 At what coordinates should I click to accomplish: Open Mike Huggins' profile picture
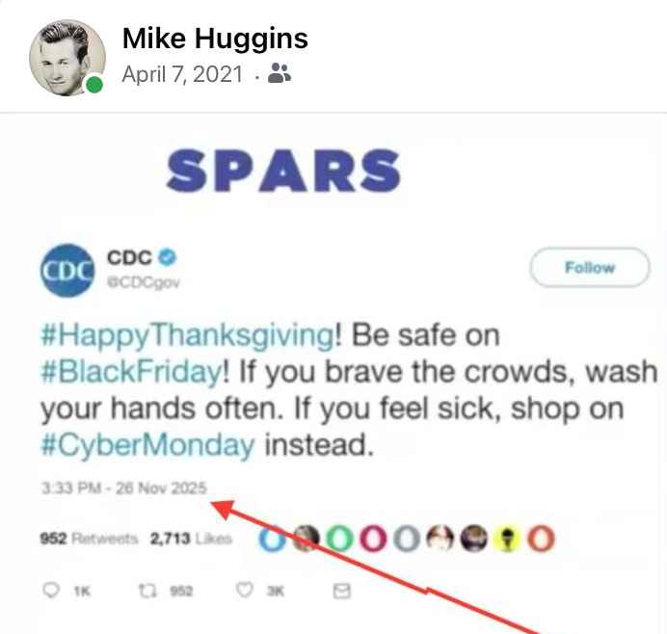67,58
